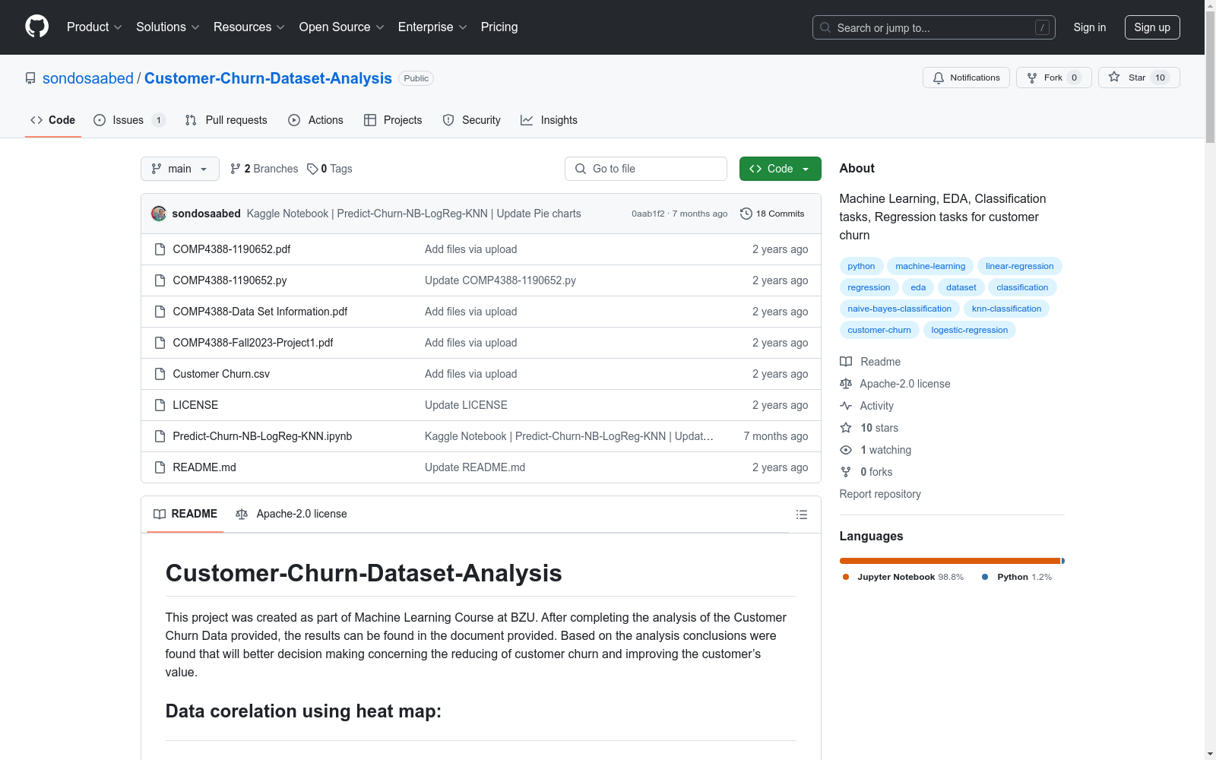Click the file icon for Predict-Churn-NB-LogReg-KNN.ipynb
The image size is (1216, 760).
(160, 436)
